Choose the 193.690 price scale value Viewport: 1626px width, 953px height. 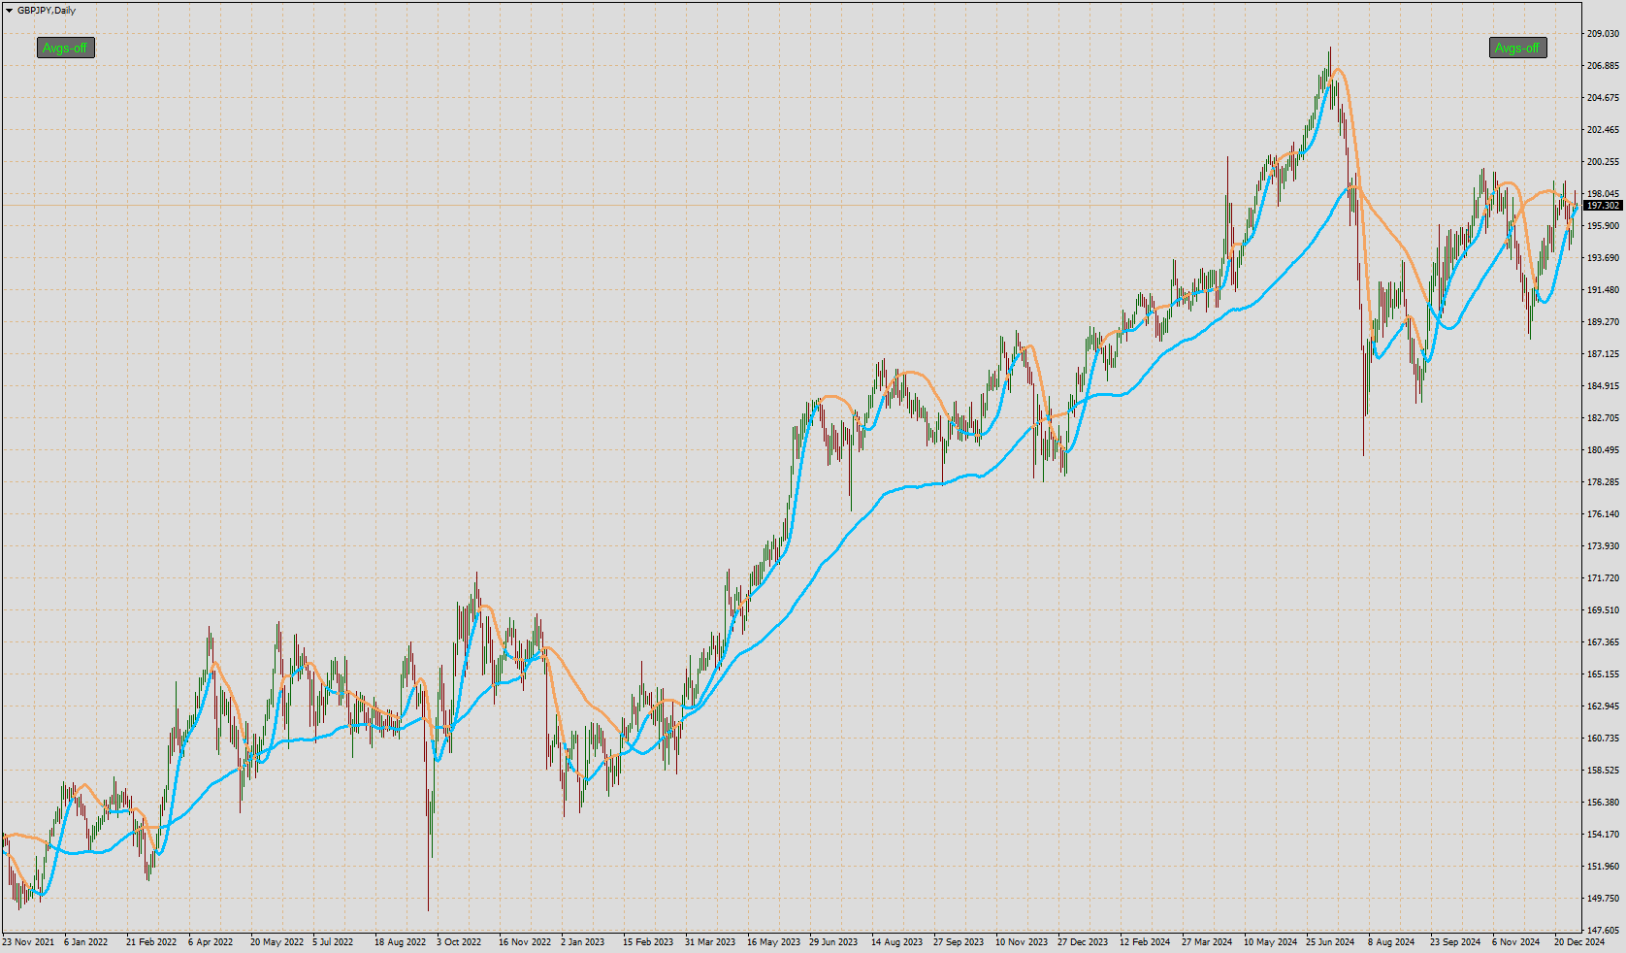tap(1603, 258)
